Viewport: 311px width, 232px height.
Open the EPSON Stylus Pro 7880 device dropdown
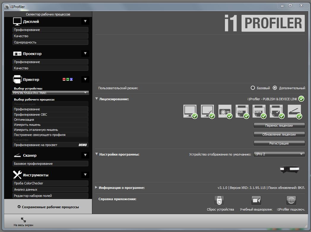pyautogui.click(x=50, y=93)
